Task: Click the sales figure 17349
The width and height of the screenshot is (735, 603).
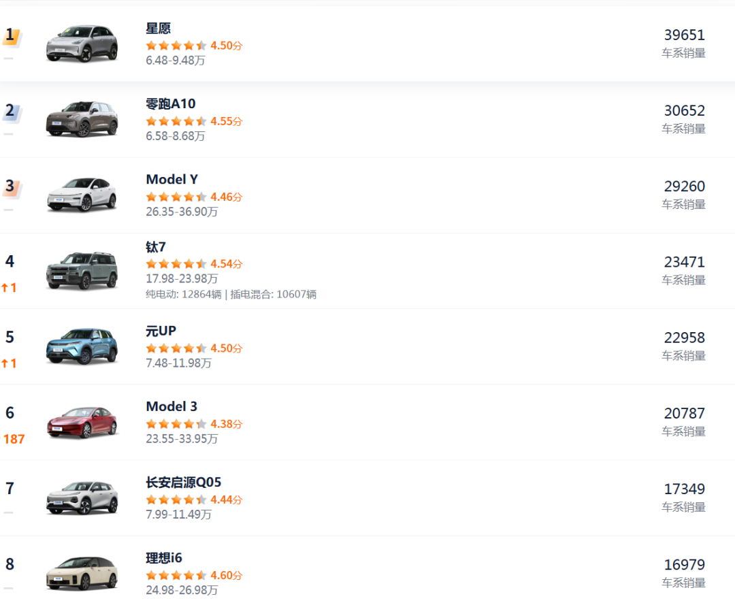Action: coord(685,489)
